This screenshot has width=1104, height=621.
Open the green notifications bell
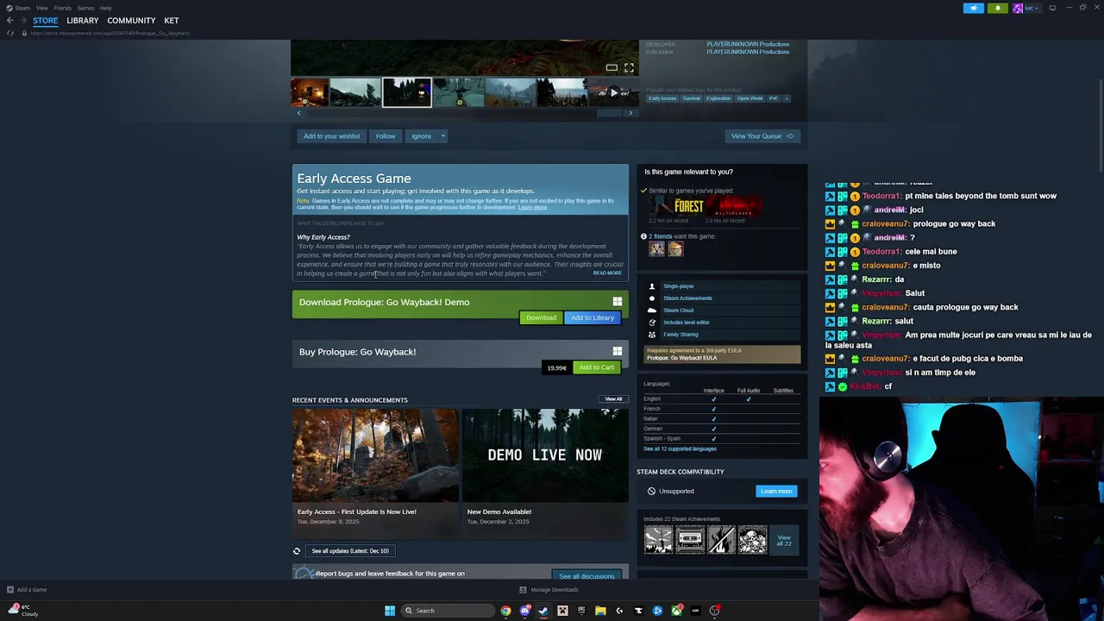coord(997,8)
